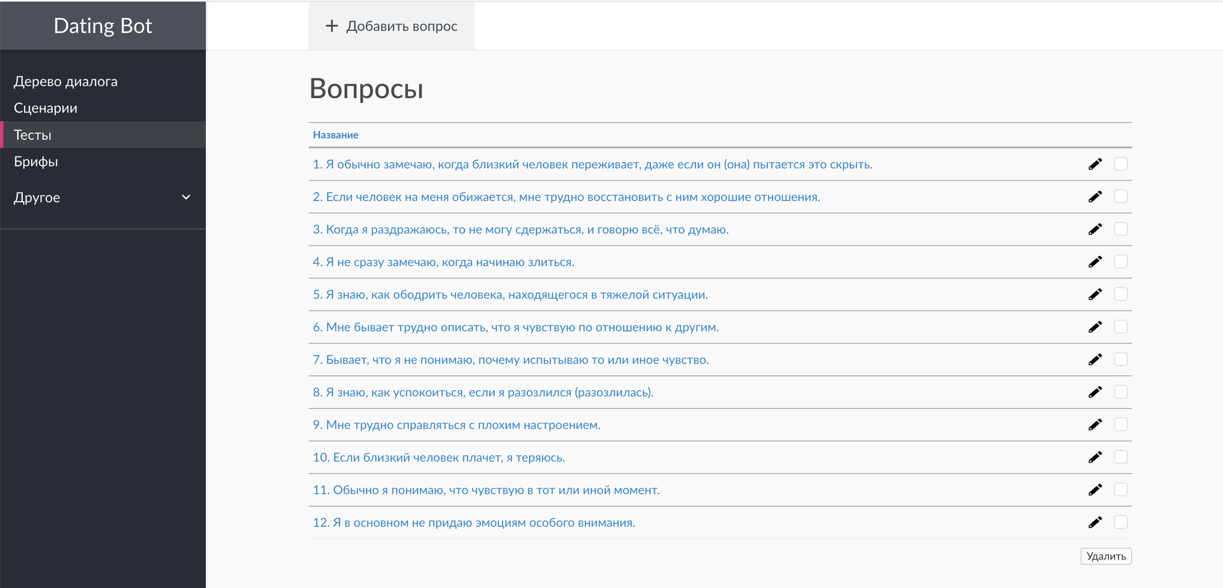Viewport: 1223px width, 588px height.
Task: Select the checkbox for question 10
Action: click(x=1121, y=457)
